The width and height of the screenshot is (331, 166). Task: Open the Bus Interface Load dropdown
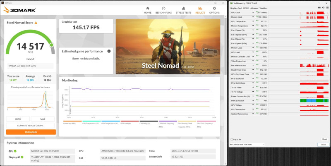coord(253,66)
